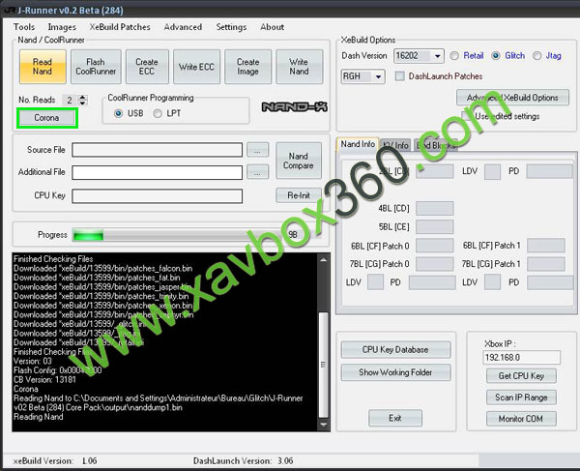Click the Write ECC button
580x471 pixels.
[196, 67]
